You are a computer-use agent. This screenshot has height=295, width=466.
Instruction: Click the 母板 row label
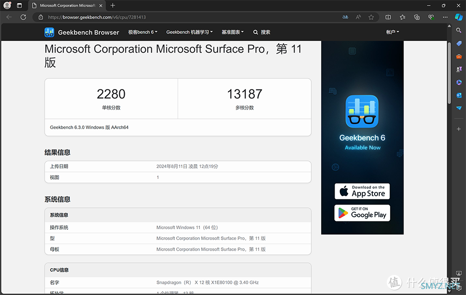tap(55, 249)
